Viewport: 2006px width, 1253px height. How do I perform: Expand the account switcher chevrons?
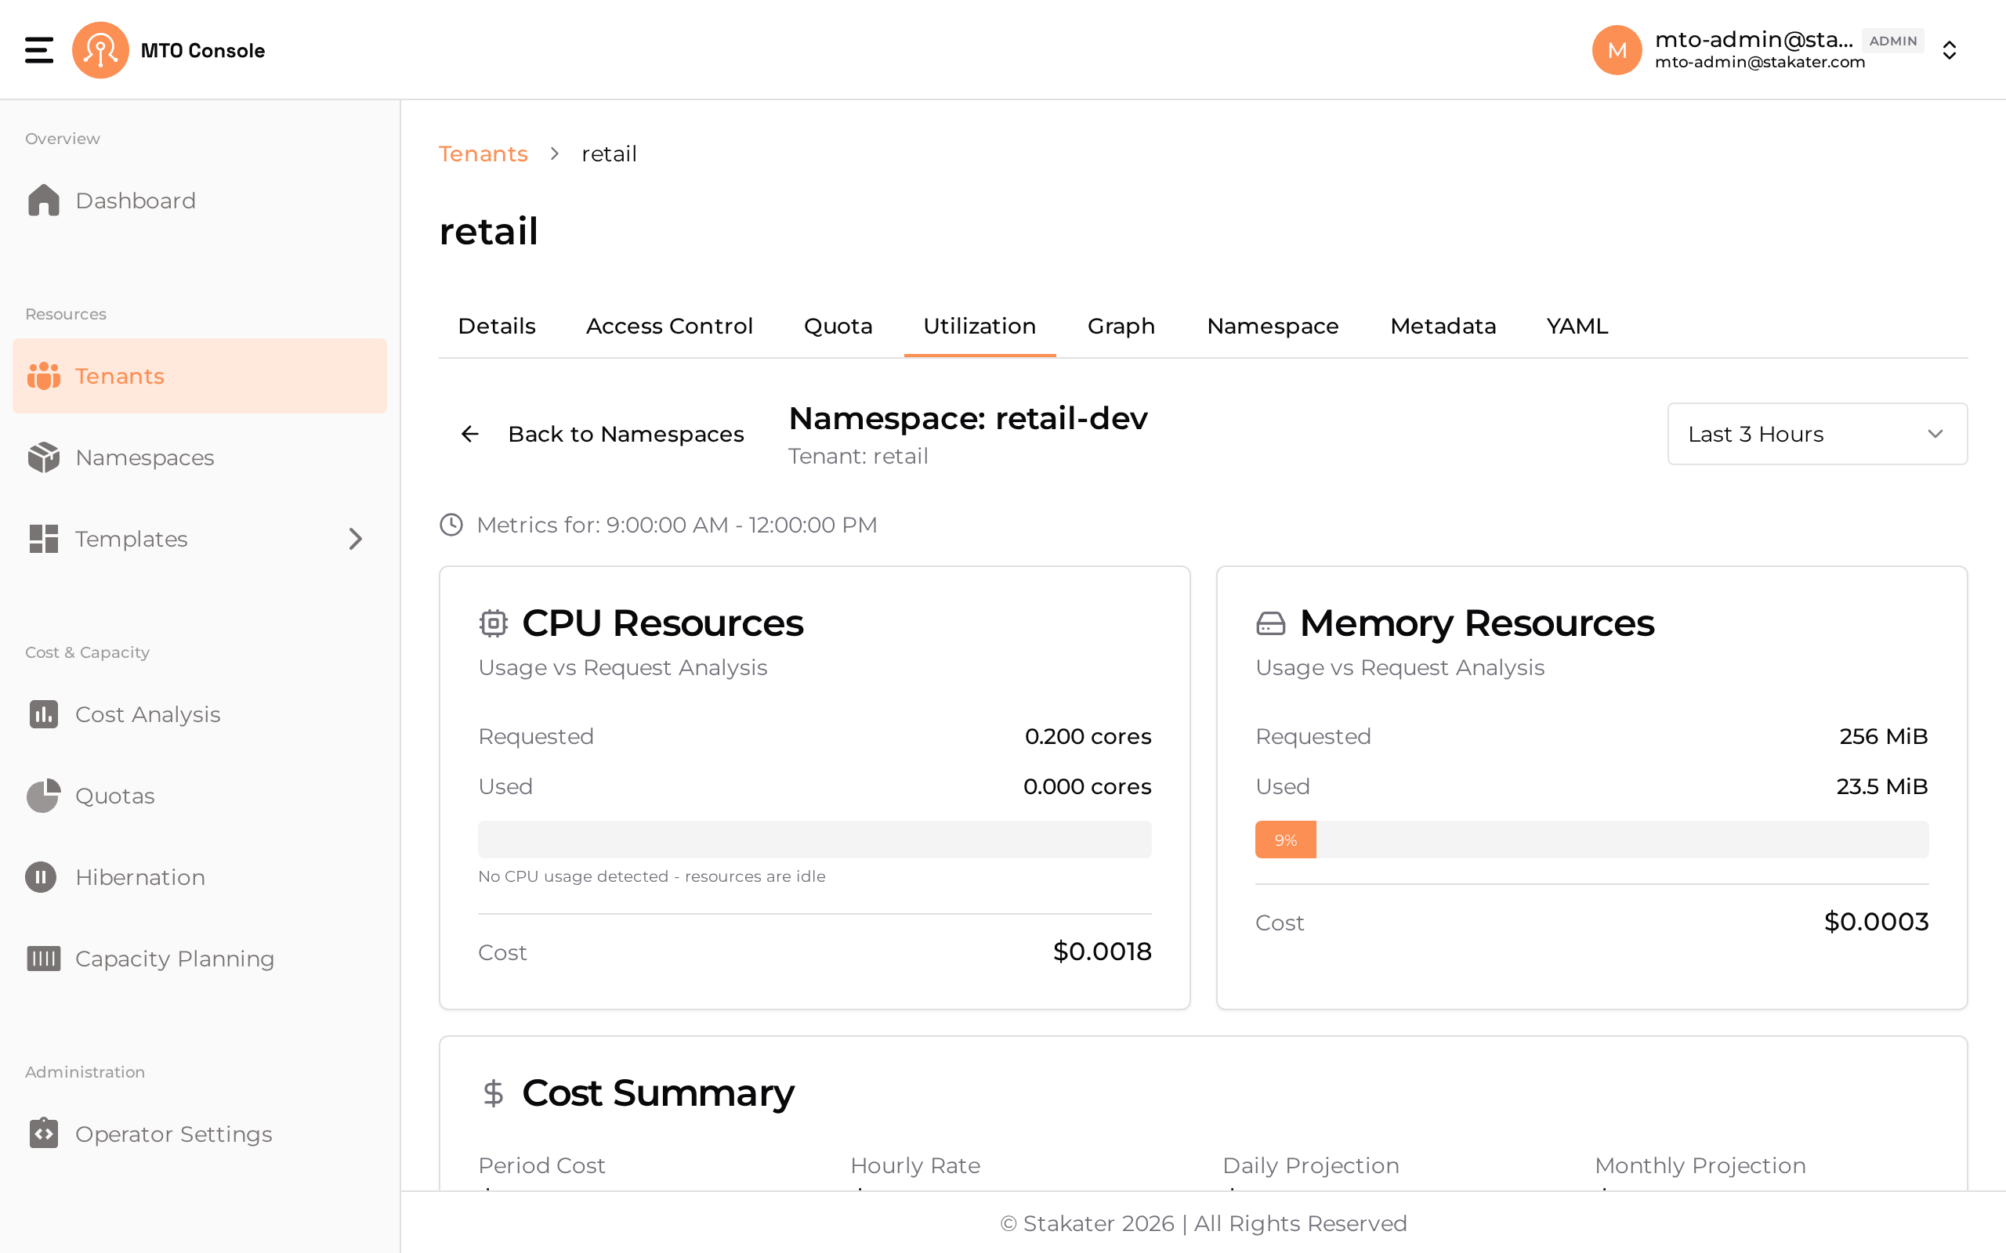point(1950,51)
